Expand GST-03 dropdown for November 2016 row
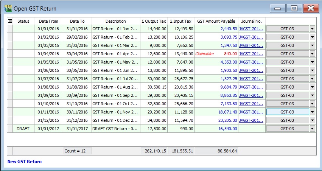The image size is (322, 171). click(312, 112)
